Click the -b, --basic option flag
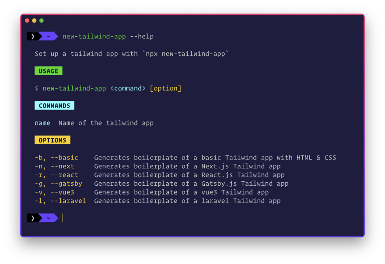The height and width of the screenshot is (264, 385). pyautogui.click(x=56, y=157)
